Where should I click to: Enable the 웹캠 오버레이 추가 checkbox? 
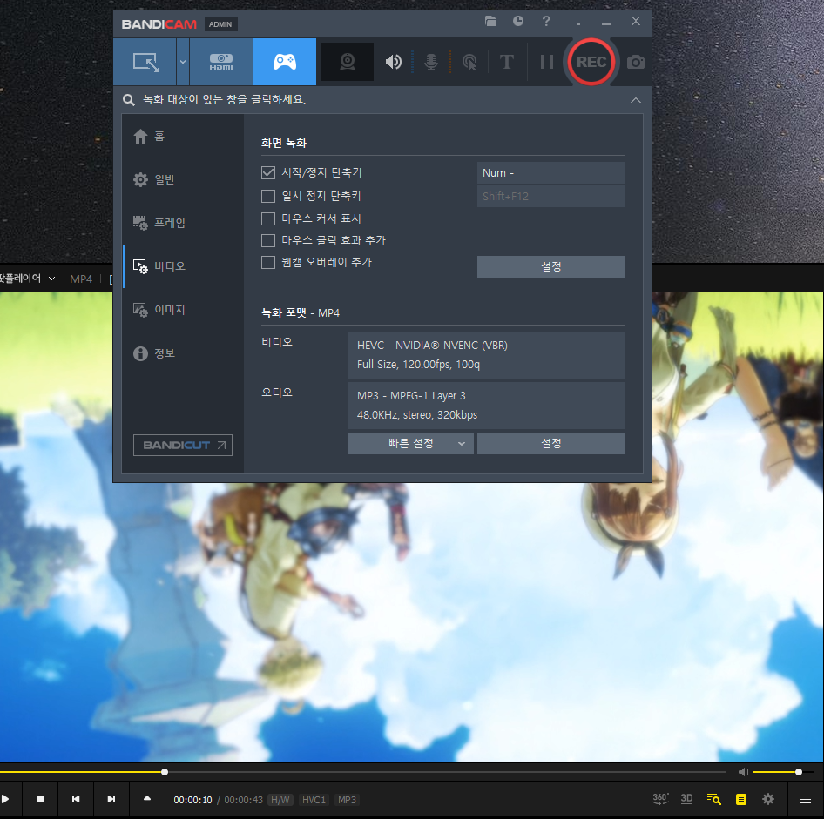(268, 262)
